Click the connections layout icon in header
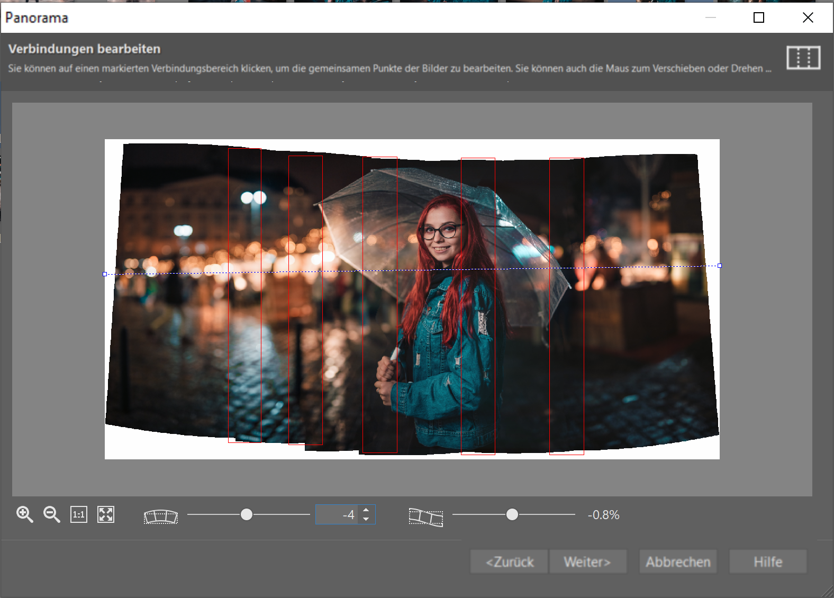The image size is (834, 598). coord(803,58)
